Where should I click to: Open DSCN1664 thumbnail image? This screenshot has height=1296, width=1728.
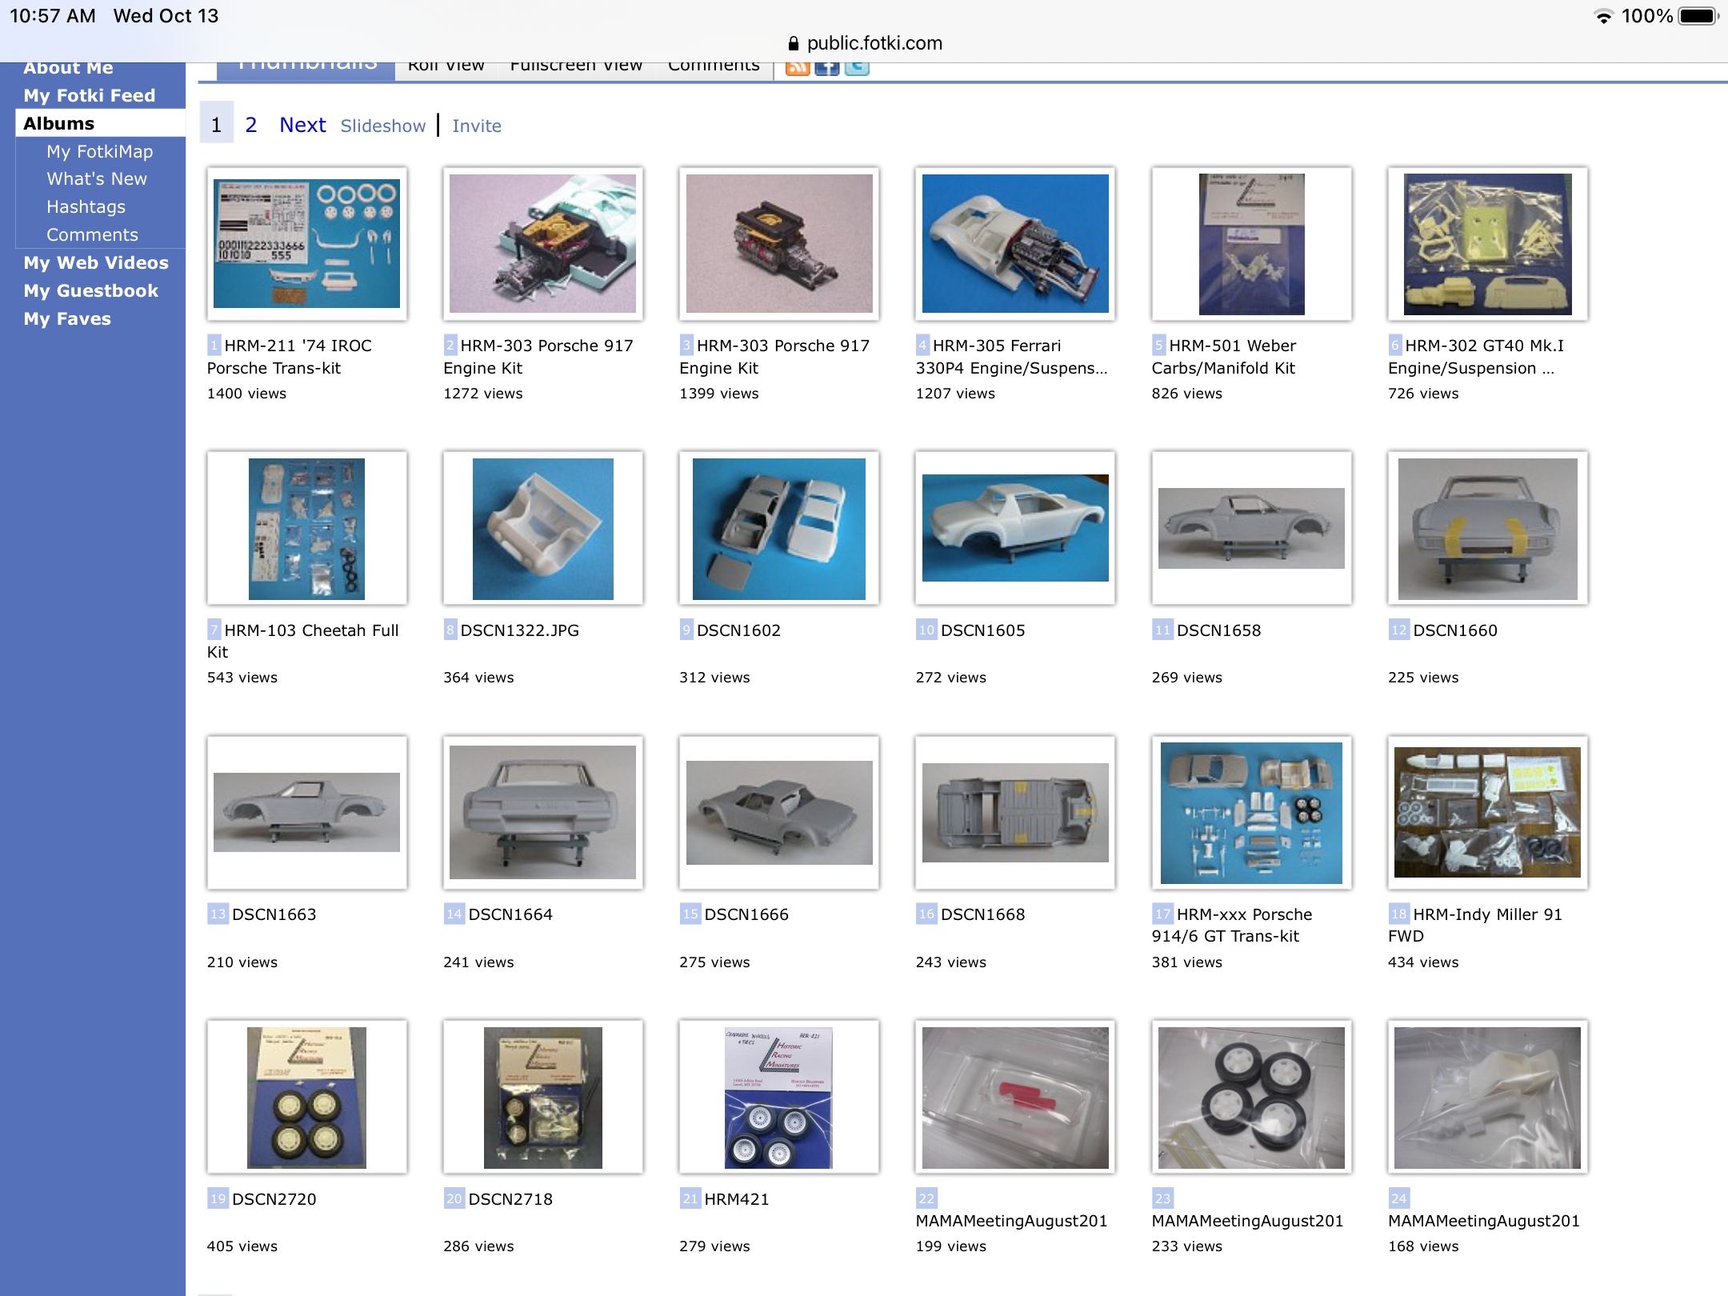tap(542, 812)
